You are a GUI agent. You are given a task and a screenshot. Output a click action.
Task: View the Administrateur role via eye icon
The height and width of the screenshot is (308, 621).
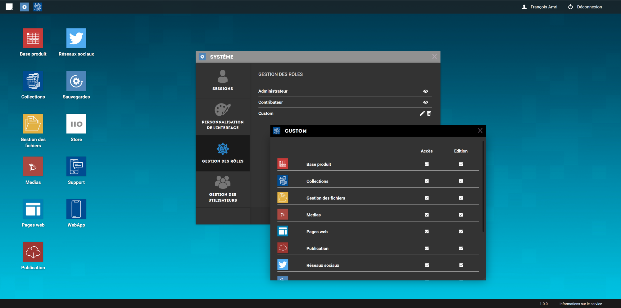pos(425,91)
